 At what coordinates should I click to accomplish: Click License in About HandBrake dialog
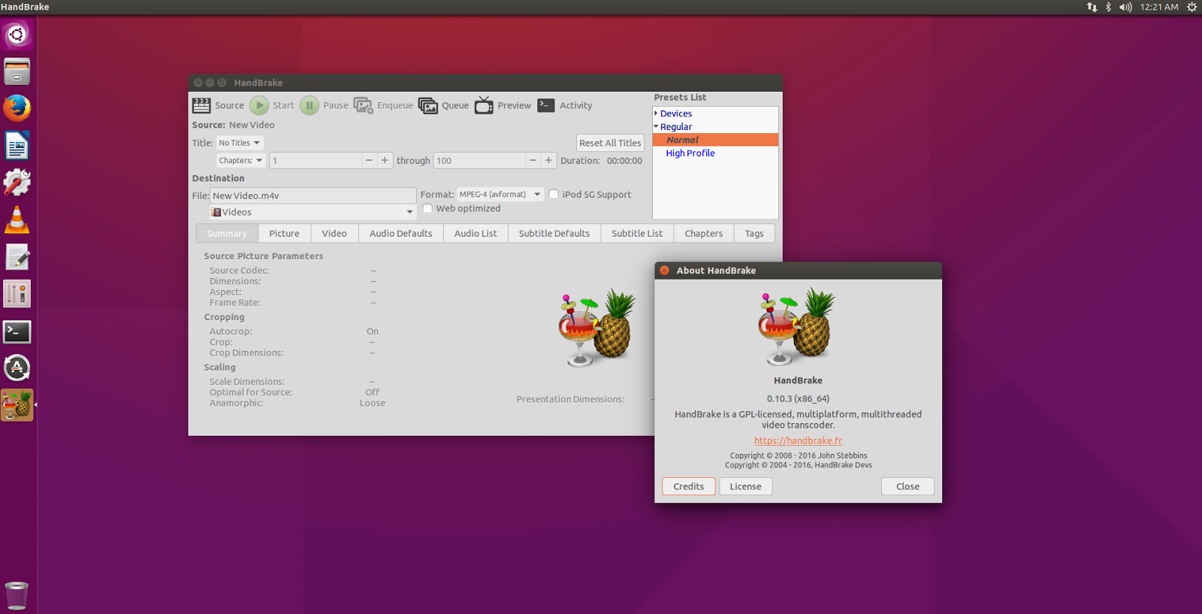[x=745, y=486]
